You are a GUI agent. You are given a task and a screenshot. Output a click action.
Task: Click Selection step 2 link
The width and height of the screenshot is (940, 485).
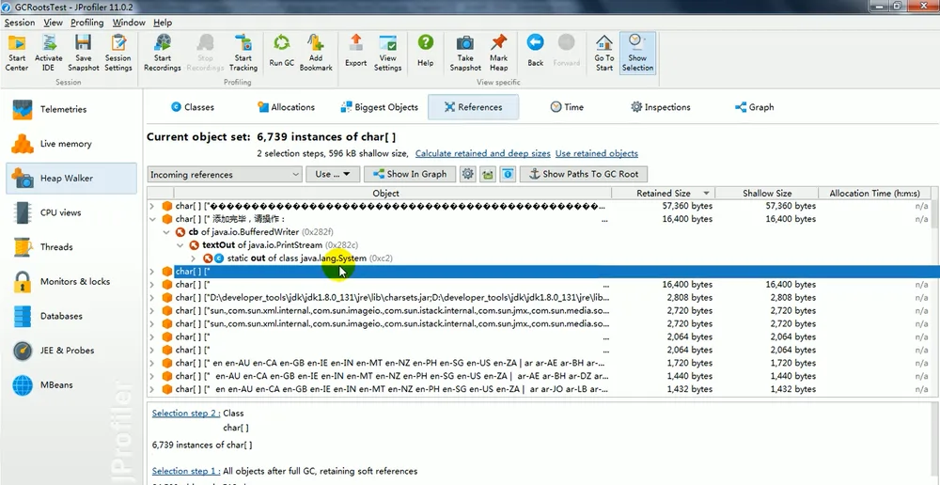[186, 414]
